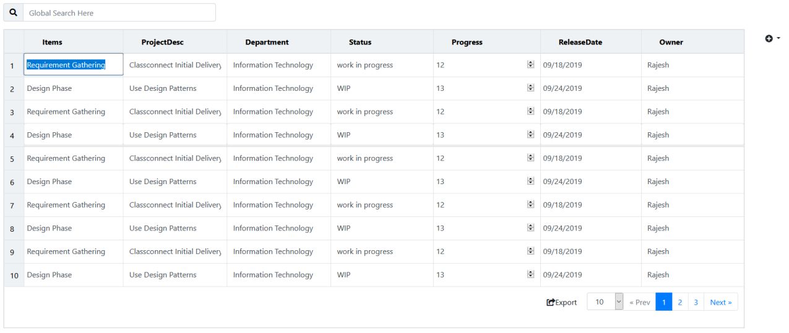Click the search magnifier icon

(13, 13)
